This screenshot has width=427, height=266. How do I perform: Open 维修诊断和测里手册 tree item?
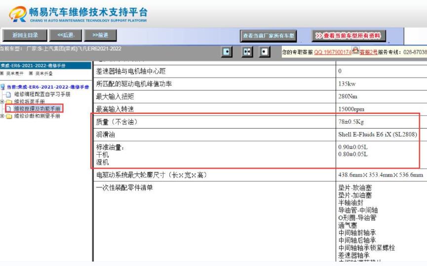(x=37, y=116)
